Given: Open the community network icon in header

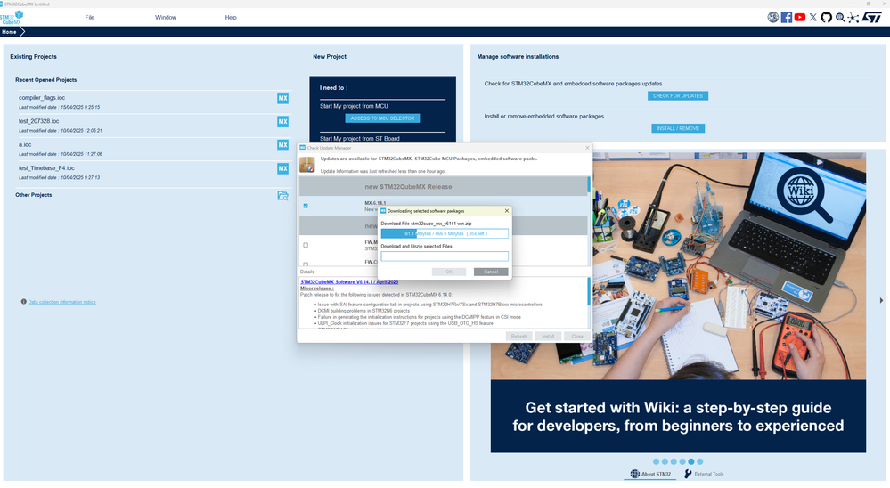Looking at the screenshot, I should coord(853,18).
